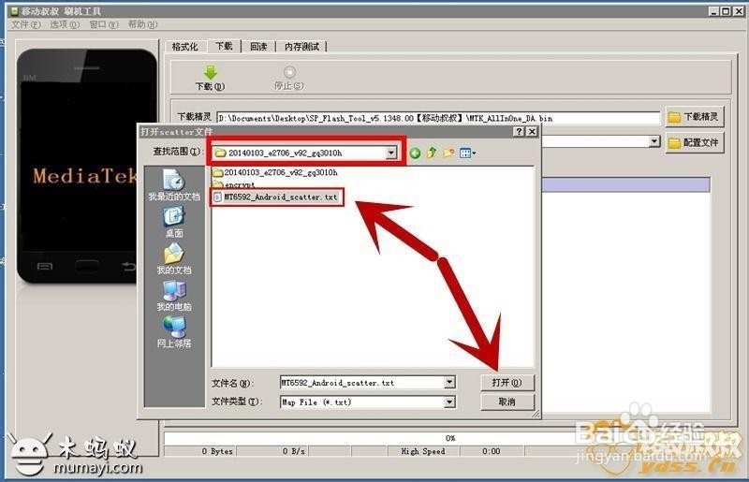Maximize the flash tool main window
Viewport: 749px width, 482px height.
pyautogui.click(x=726, y=11)
